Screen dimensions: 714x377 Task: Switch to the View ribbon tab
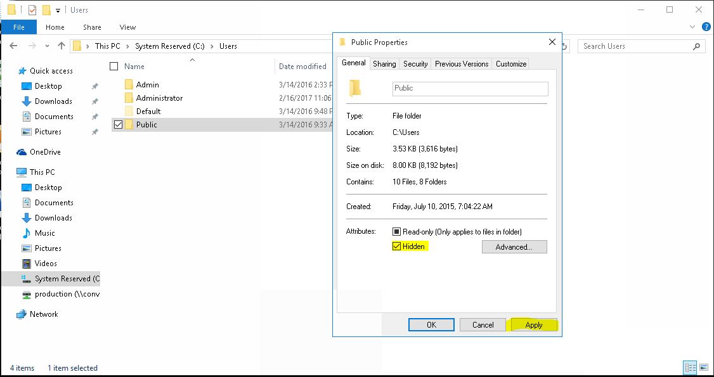(127, 27)
